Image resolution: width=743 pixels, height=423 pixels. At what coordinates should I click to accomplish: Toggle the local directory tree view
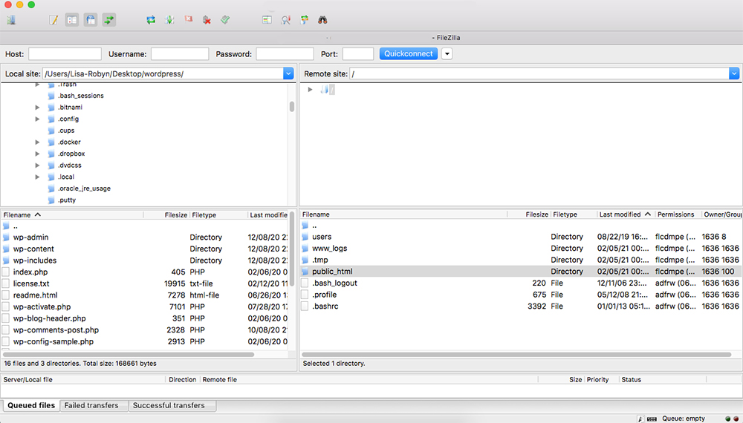(x=72, y=20)
